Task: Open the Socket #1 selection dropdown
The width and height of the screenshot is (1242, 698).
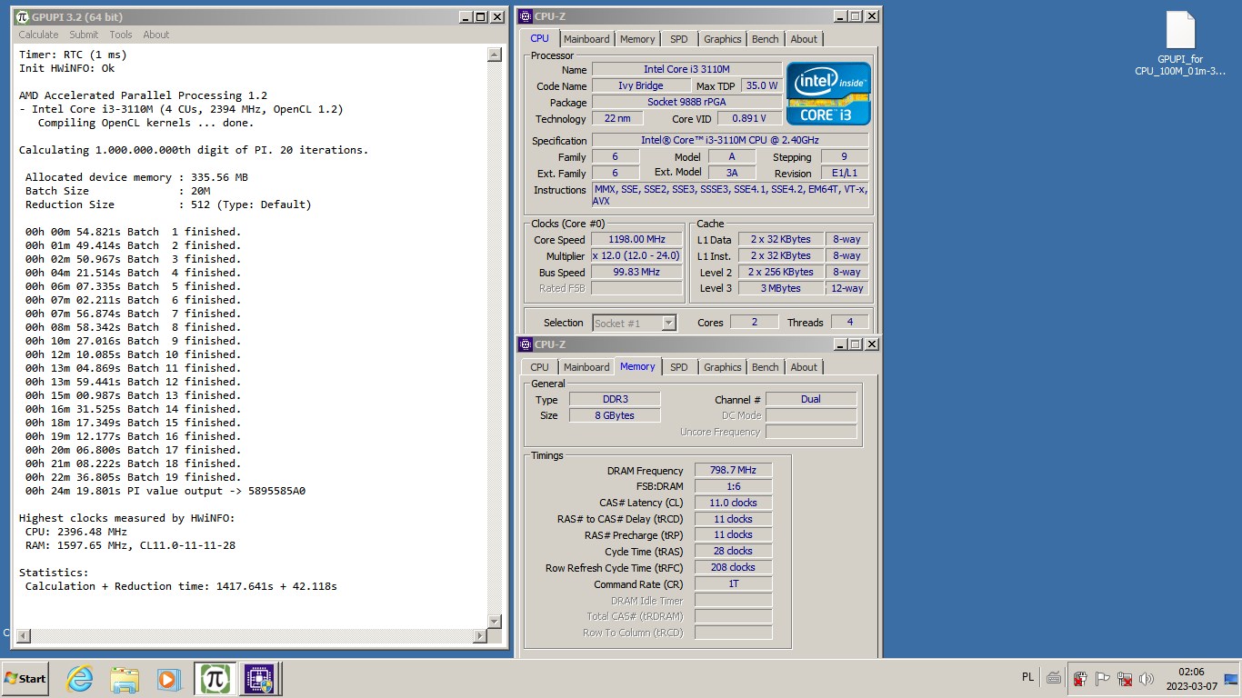Action: pyautogui.click(x=635, y=323)
